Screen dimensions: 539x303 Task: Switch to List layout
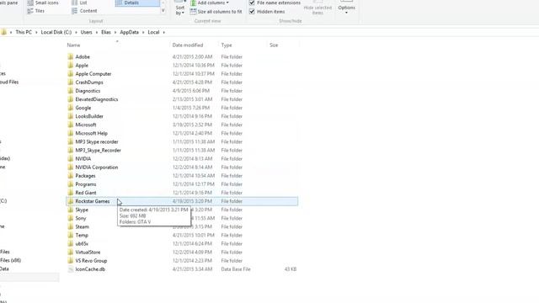[x=79, y=3]
